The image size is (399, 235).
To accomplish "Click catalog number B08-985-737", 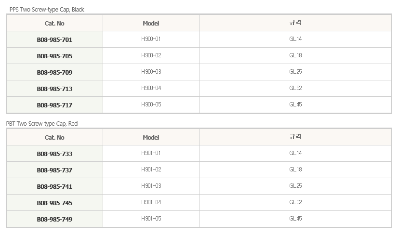I will point(54,170).
